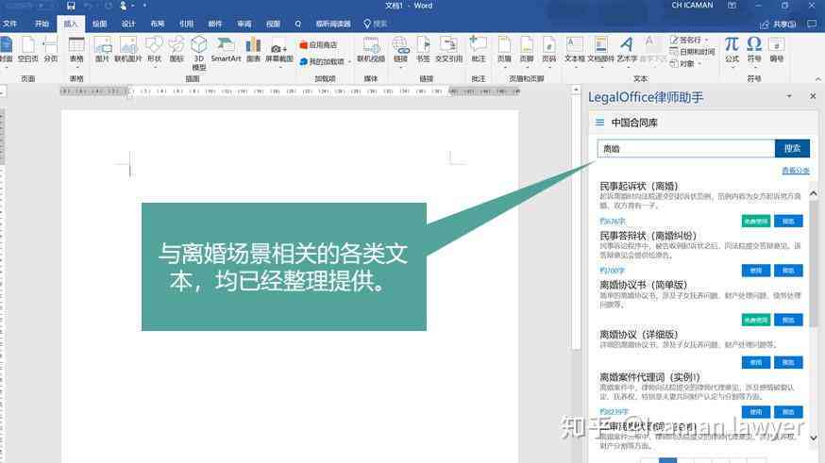Open the File (文件) tab
Screen dimensions: 825x463
[10, 24]
